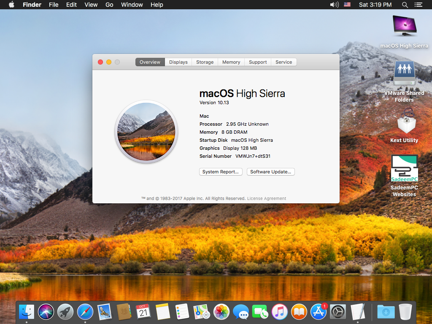Open TextEdit paper and pen icon in Dock
The image size is (432, 324).
point(358,312)
